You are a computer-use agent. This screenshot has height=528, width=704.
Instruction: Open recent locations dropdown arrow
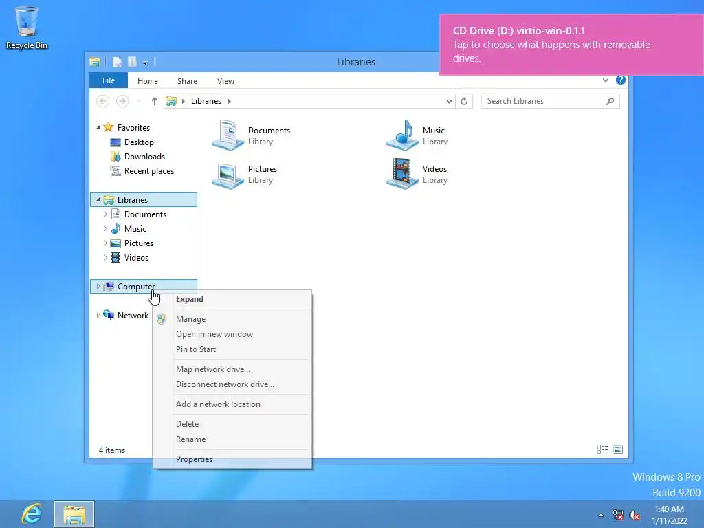(x=139, y=102)
